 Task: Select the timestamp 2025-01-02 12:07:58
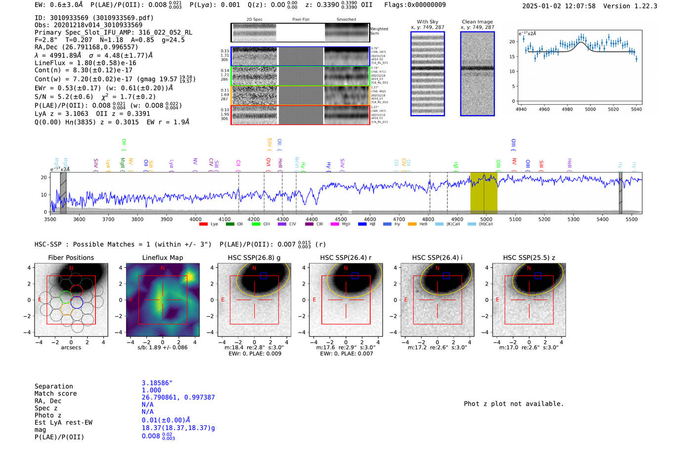(559, 6)
